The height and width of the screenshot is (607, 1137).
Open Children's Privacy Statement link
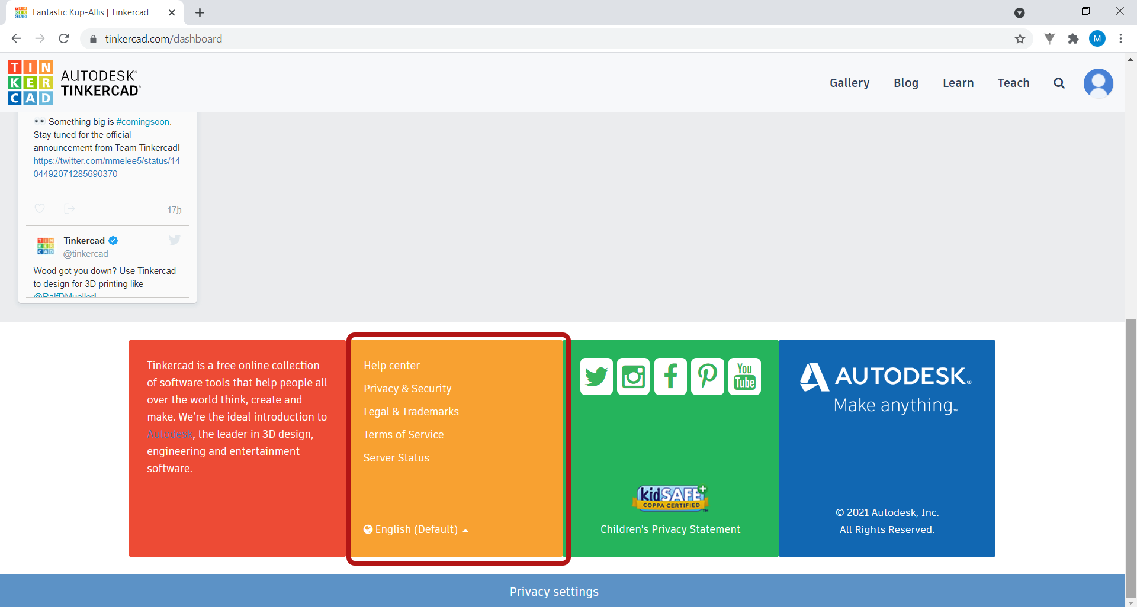[x=670, y=529]
